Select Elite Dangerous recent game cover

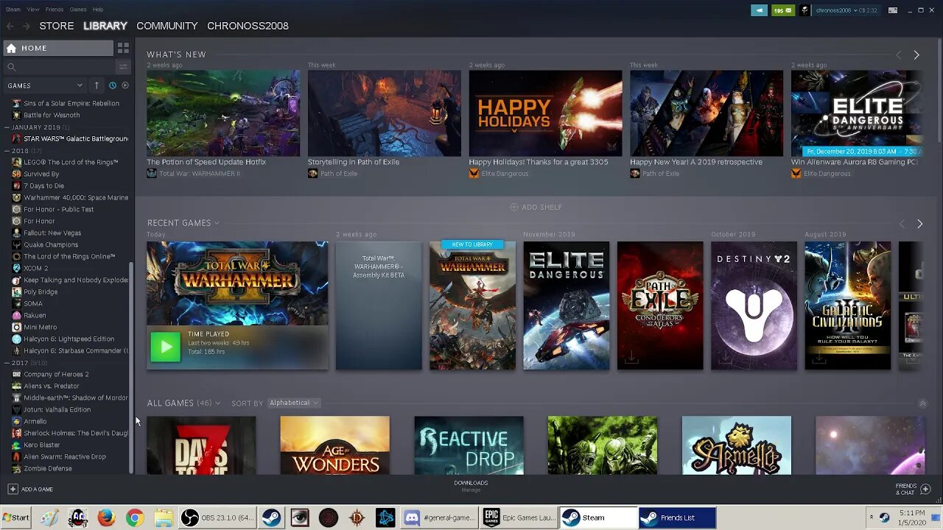[567, 305]
